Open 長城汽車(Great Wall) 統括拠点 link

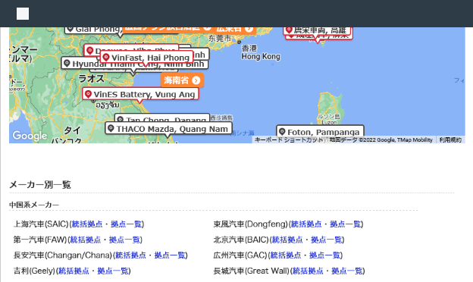308,271
